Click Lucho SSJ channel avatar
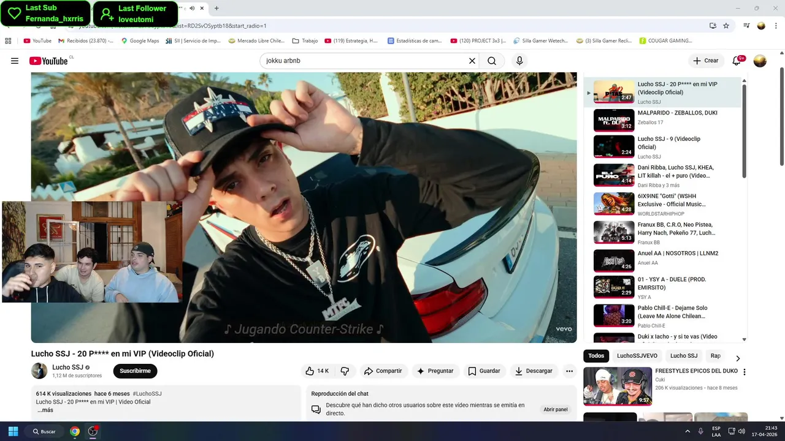The width and height of the screenshot is (785, 441). pos(39,371)
